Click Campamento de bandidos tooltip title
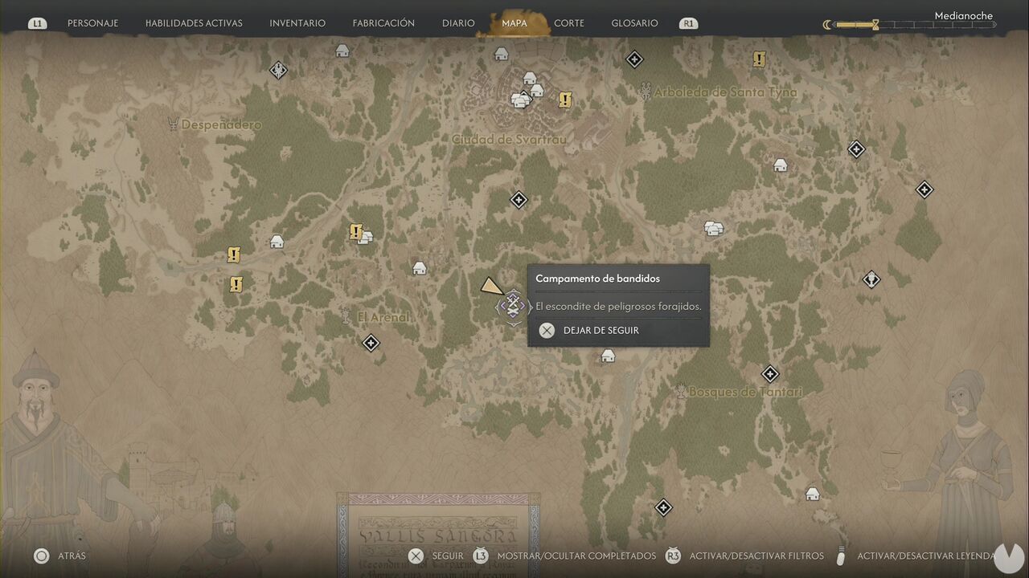 597,279
